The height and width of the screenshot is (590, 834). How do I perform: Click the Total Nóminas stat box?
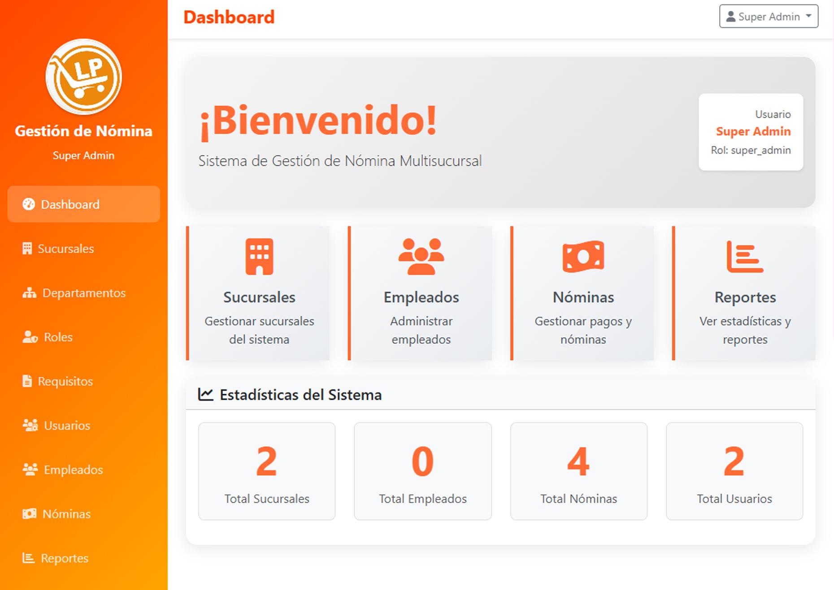pyautogui.click(x=579, y=471)
